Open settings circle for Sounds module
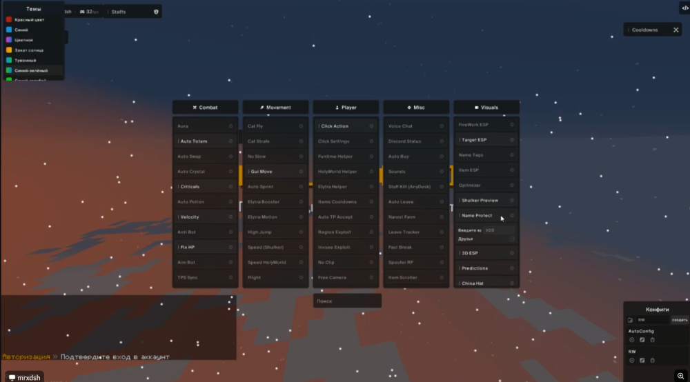 point(442,172)
